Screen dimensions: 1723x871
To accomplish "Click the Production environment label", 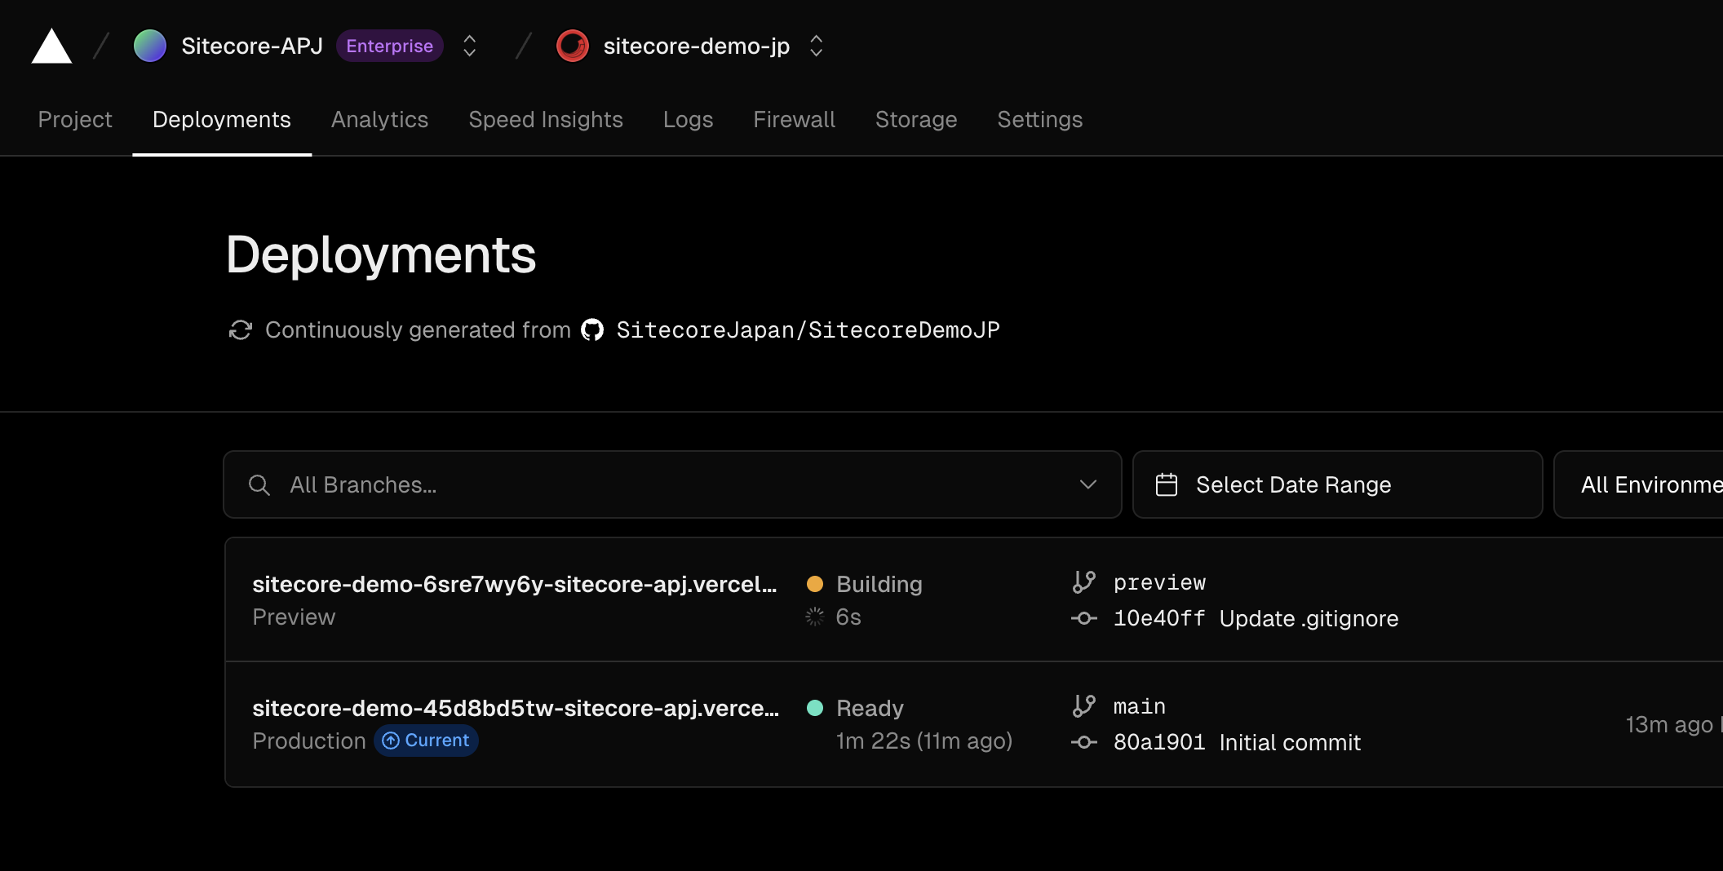I will click(x=309, y=741).
